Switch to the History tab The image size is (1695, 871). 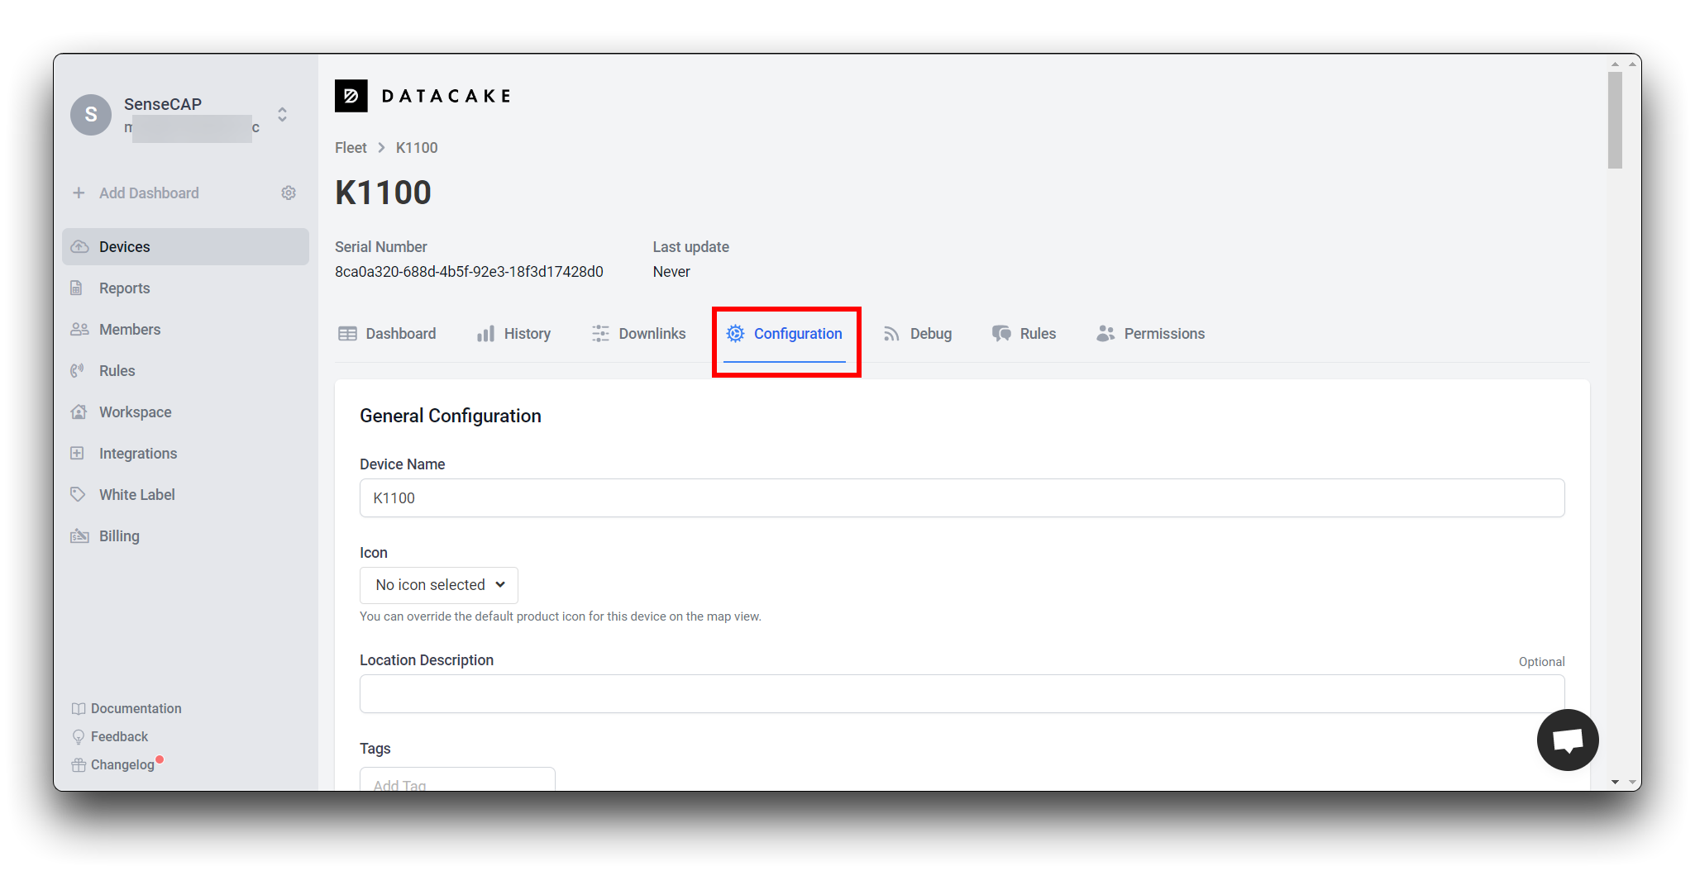click(x=513, y=334)
